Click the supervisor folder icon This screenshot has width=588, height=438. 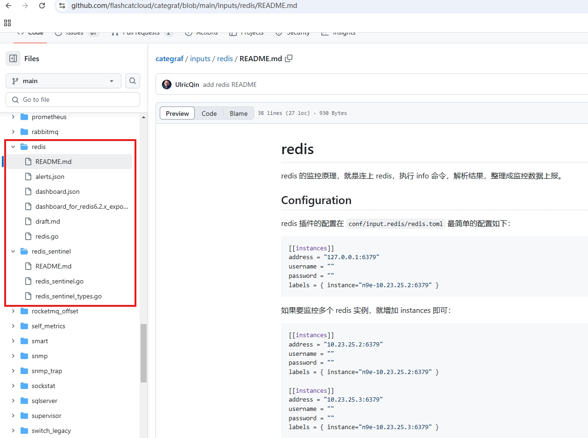tap(24, 416)
